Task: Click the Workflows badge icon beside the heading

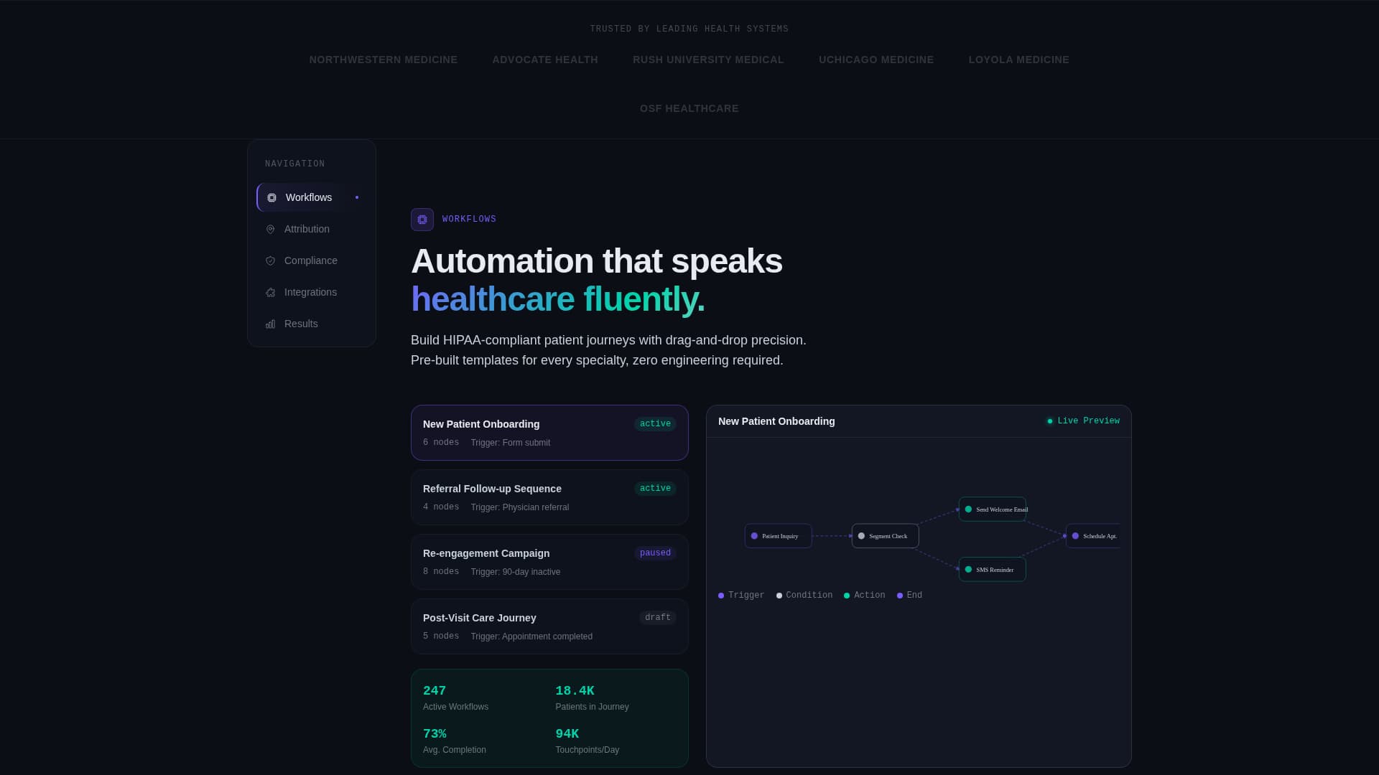Action: [x=422, y=219]
